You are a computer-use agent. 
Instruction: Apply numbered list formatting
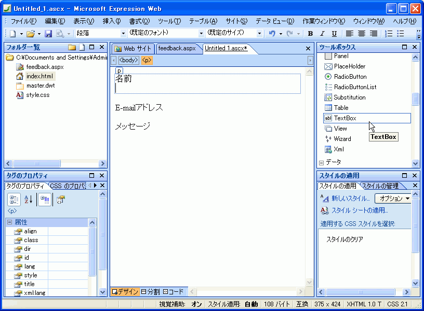[389, 34]
